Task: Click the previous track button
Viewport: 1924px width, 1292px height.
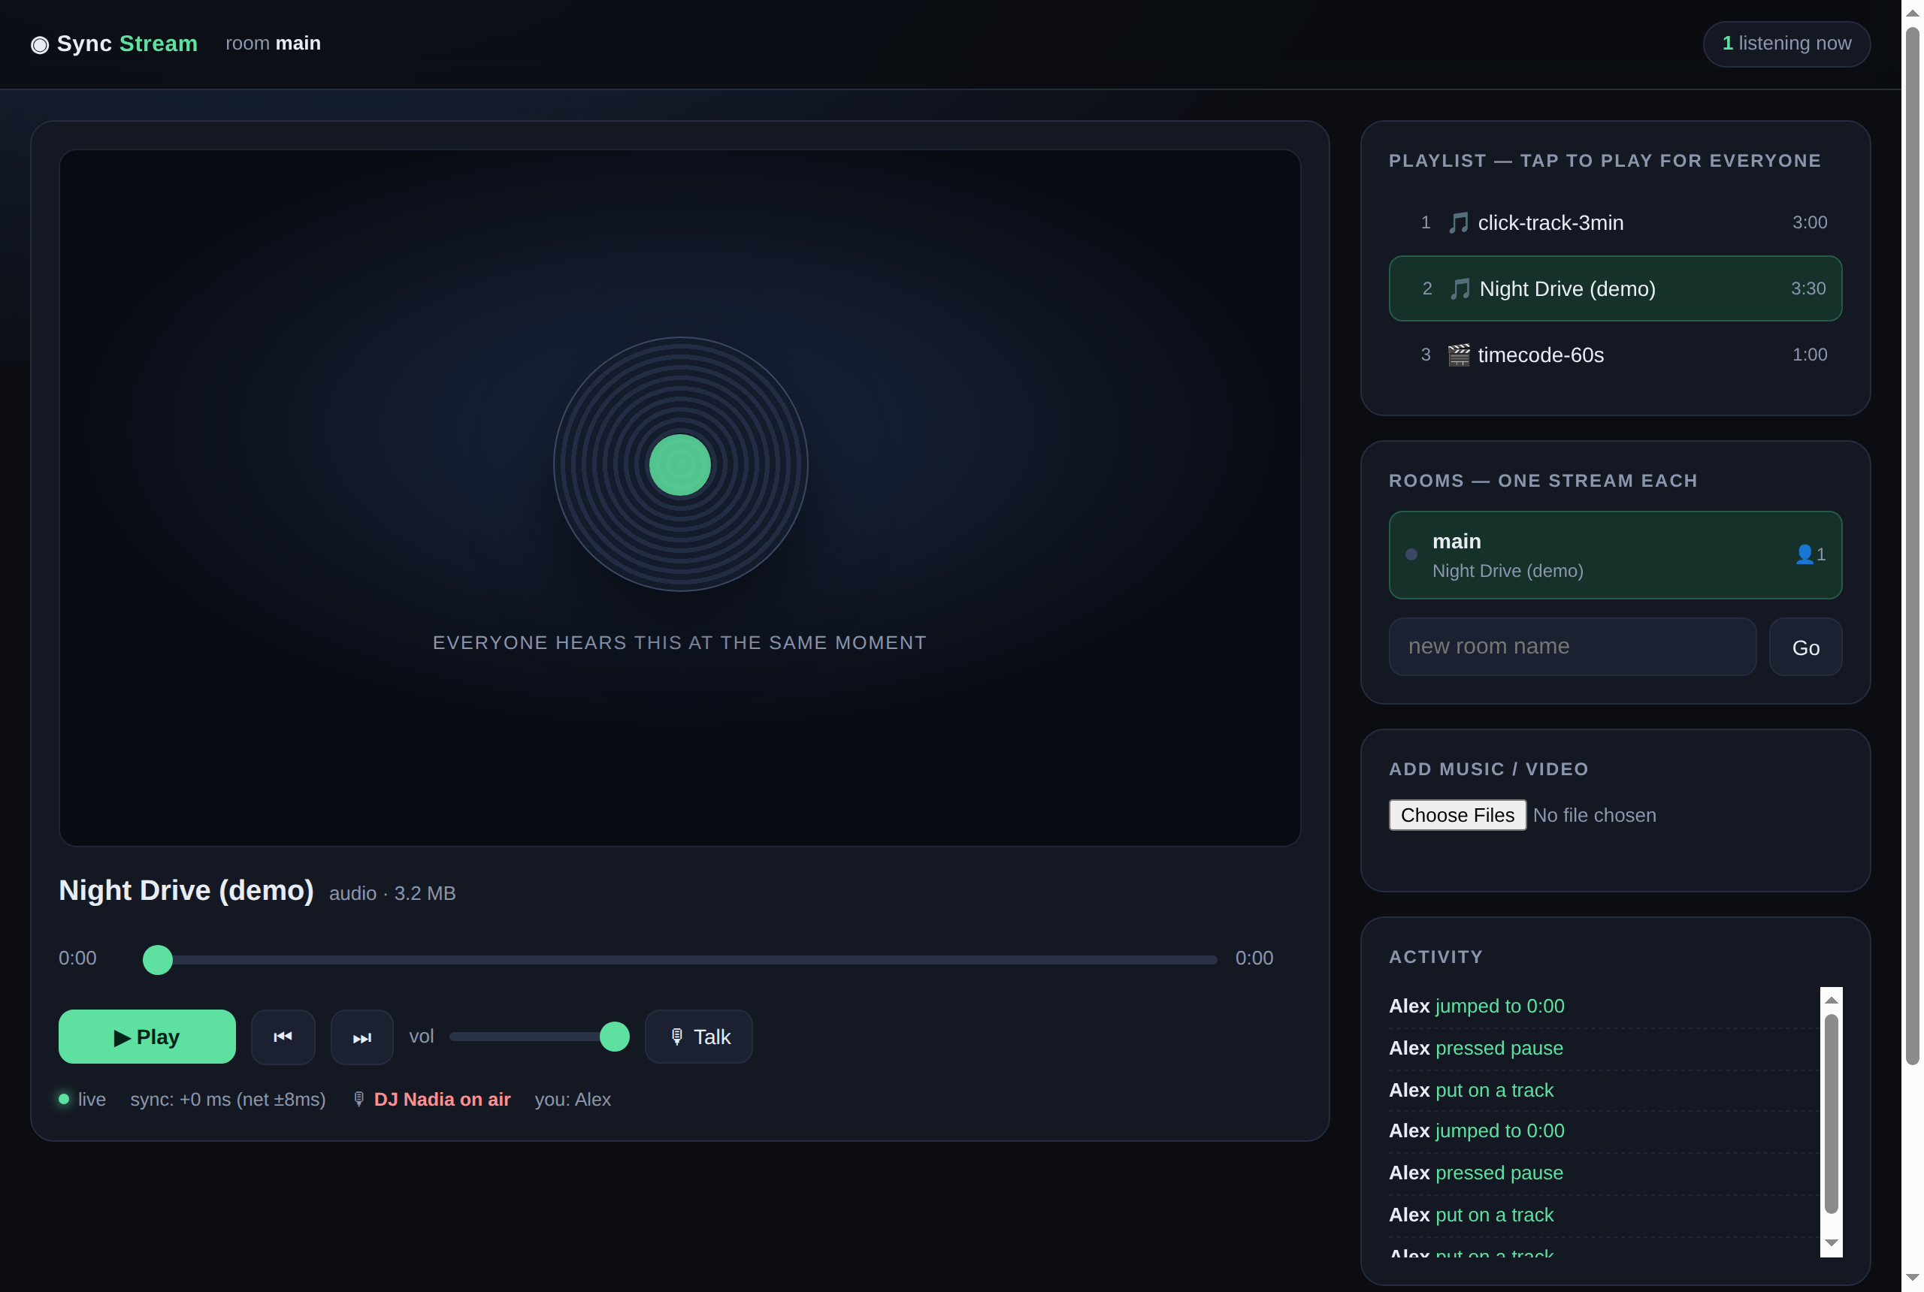Action: click(283, 1037)
